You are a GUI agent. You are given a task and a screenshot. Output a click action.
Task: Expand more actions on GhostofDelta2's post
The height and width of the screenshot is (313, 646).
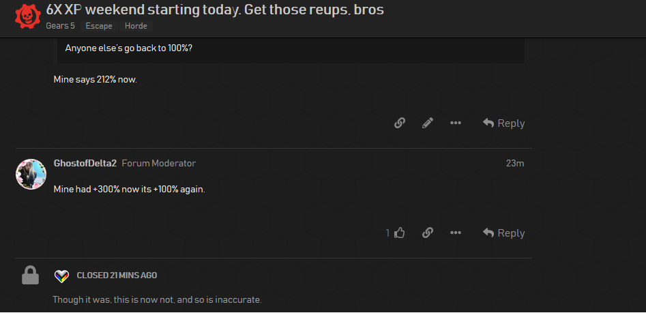456,233
